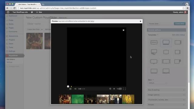Open the comments bubble in the admin bar

pyautogui.click(x=32, y=12)
